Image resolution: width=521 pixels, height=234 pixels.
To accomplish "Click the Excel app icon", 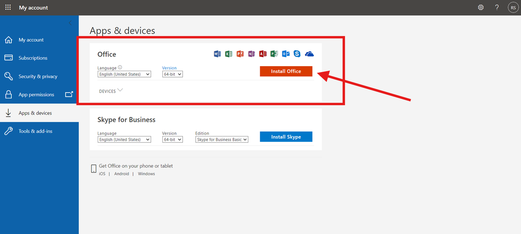I will [x=229, y=54].
